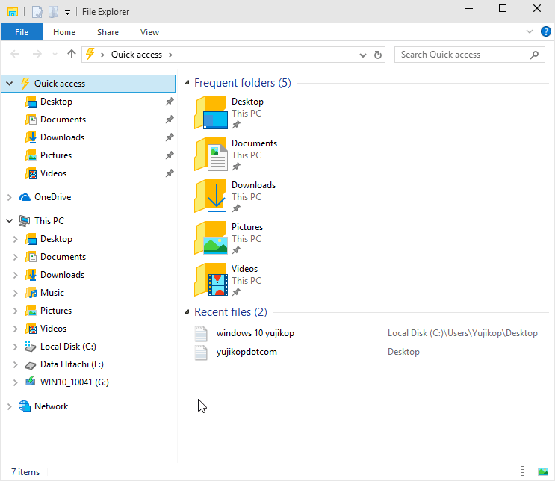The height and width of the screenshot is (481, 555).
Task: Click the Up one level arrow
Action: click(72, 55)
